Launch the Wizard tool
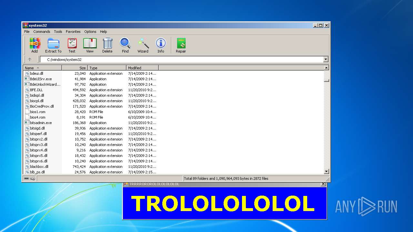The width and height of the screenshot is (413, 232). pos(143,45)
